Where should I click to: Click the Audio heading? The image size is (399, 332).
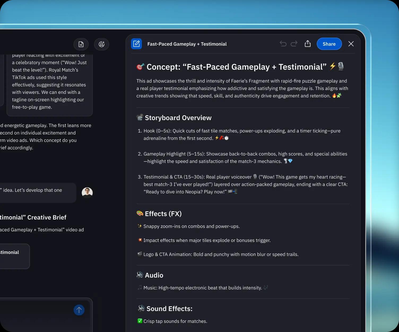tap(150, 275)
